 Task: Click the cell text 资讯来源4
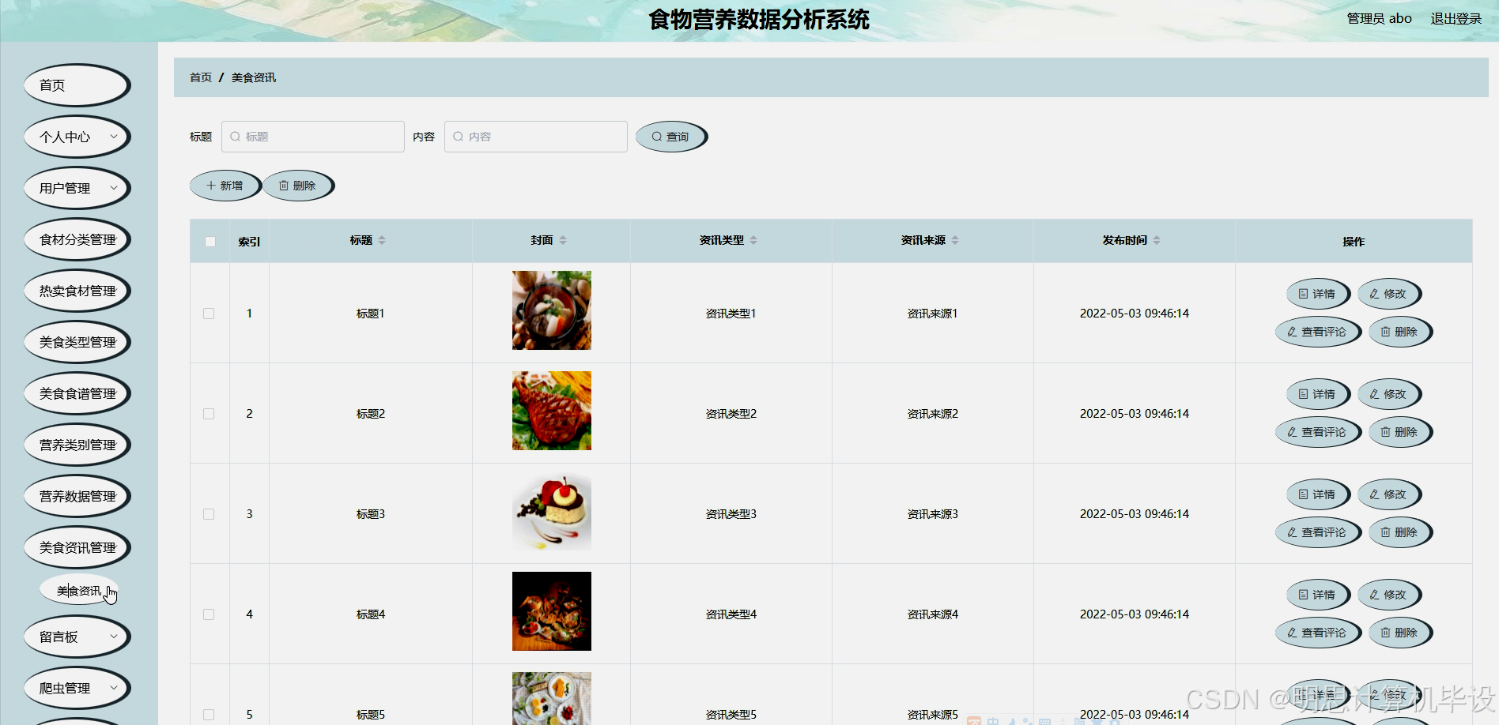[x=932, y=614]
